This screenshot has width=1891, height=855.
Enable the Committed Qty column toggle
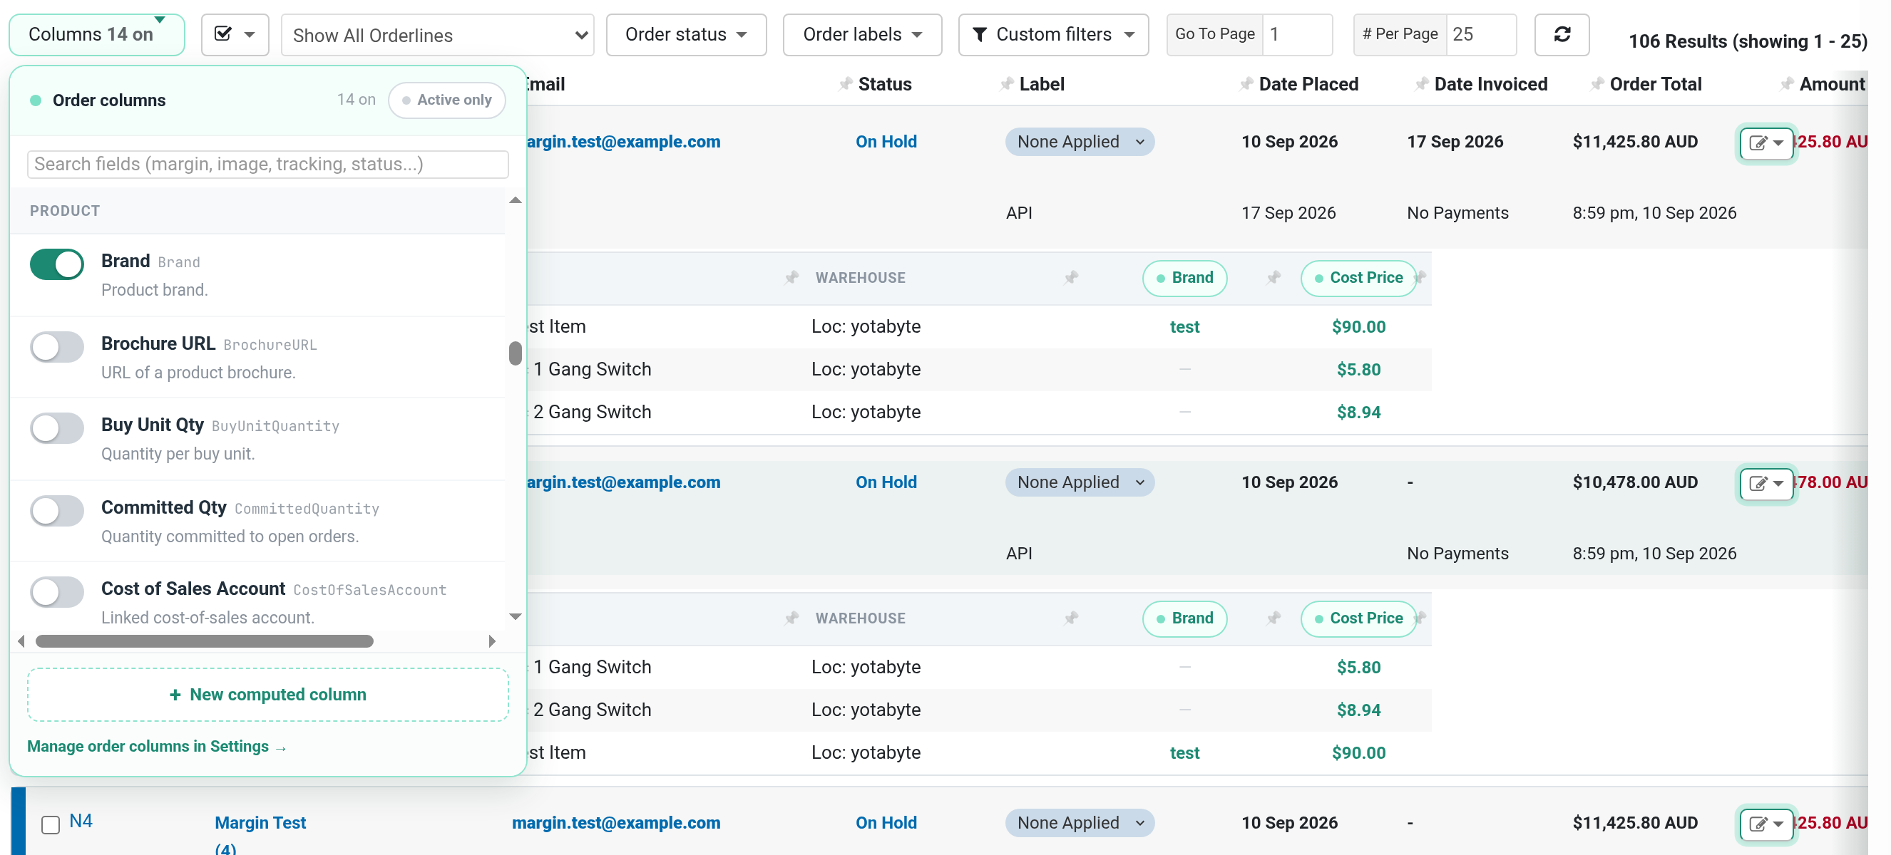[x=56, y=511]
